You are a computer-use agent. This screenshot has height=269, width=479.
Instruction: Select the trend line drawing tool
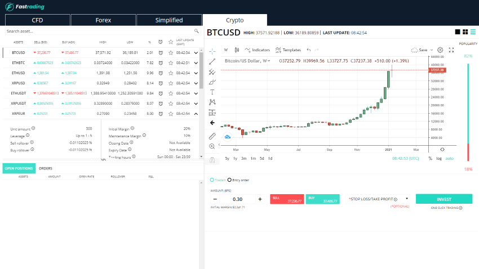point(212,61)
